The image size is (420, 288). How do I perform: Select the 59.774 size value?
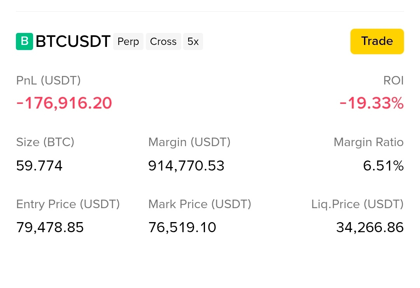click(39, 166)
